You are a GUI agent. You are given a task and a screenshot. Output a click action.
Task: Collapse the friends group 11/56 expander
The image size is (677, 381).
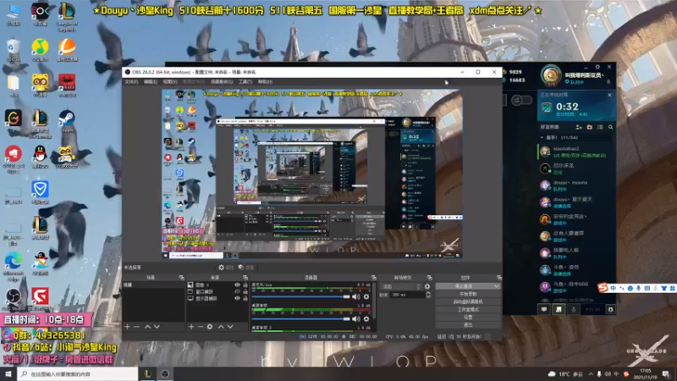point(542,137)
